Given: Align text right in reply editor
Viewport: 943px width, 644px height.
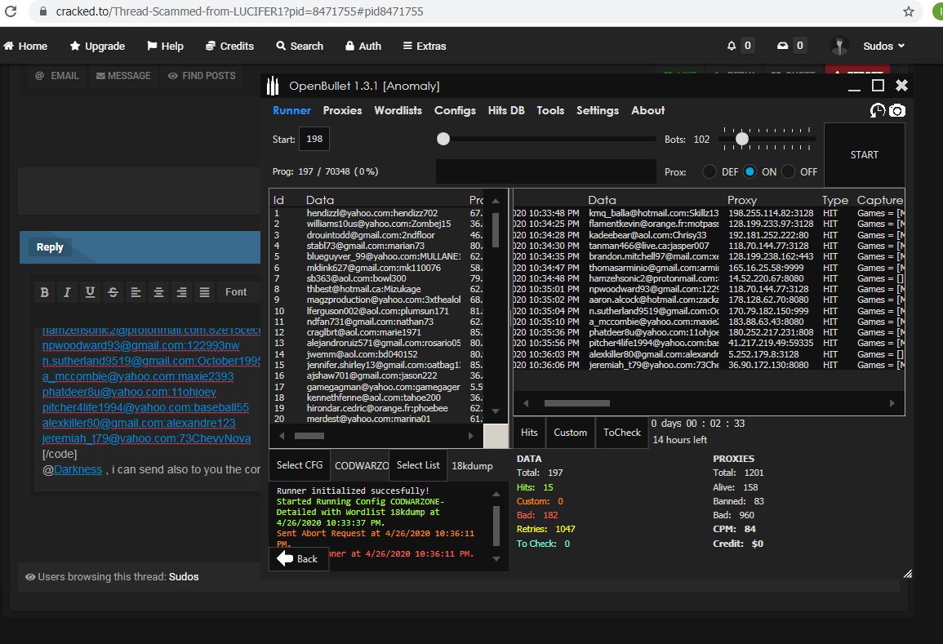Looking at the screenshot, I should [181, 292].
